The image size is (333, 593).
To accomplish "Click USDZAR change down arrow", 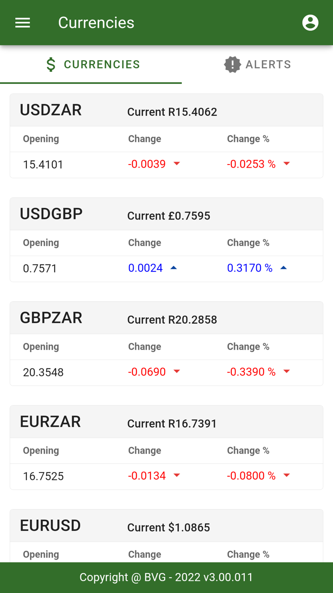I will [177, 164].
